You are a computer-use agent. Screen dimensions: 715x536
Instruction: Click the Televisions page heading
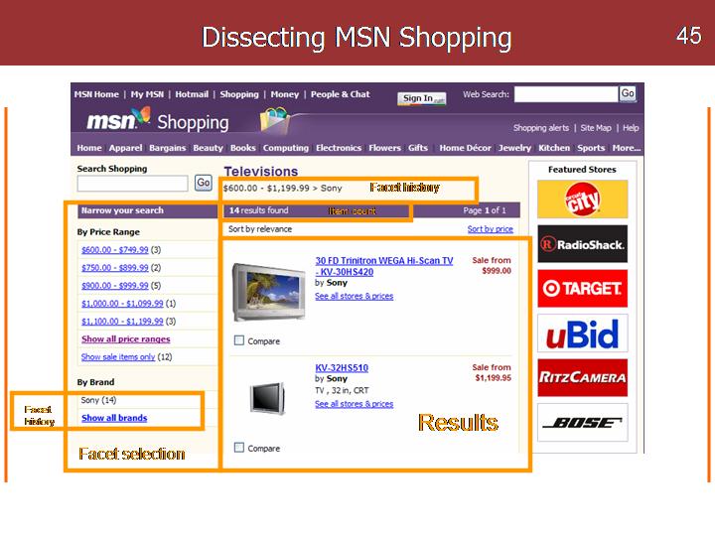pyautogui.click(x=261, y=172)
